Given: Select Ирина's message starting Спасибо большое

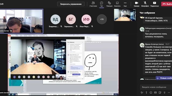Looking at the screenshot, I should 159,59.
